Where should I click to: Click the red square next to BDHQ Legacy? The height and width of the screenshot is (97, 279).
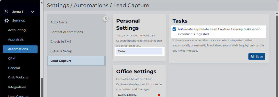[159, 95]
